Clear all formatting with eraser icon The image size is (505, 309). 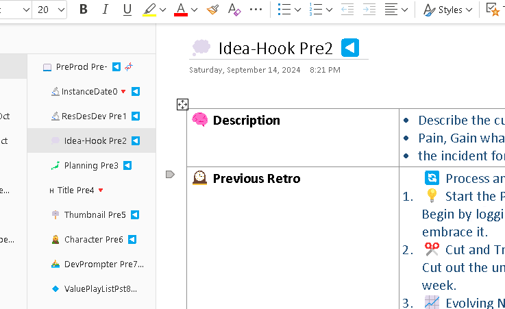(234, 10)
